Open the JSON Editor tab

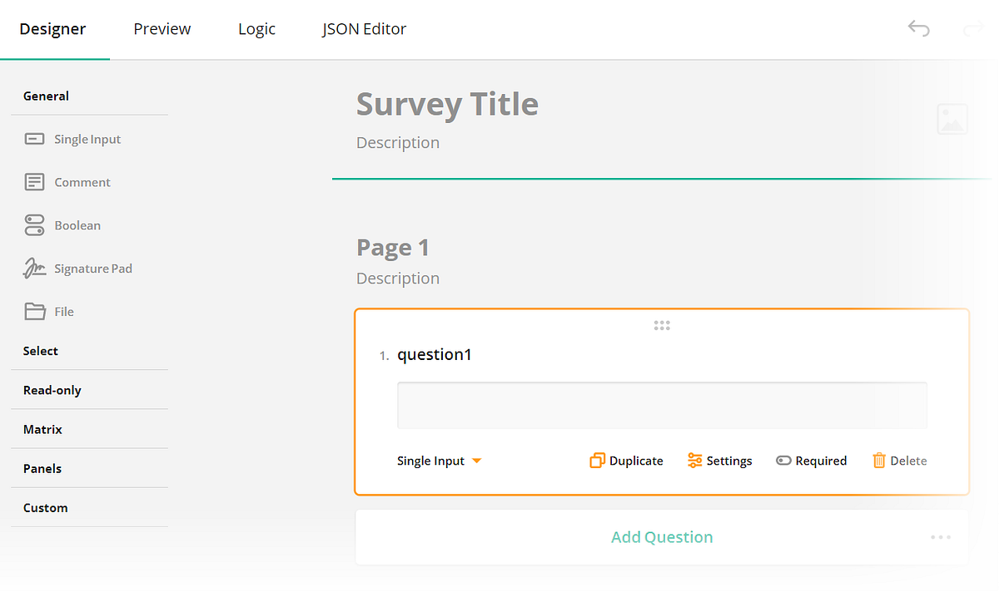pyautogui.click(x=364, y=28)
